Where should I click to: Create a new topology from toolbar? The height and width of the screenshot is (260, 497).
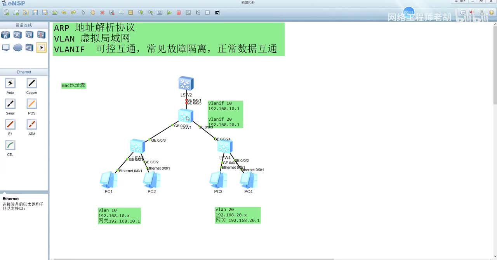point(7,12)
